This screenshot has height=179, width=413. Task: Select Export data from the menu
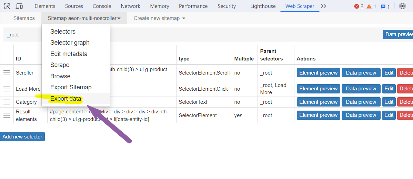coord(66,99)
